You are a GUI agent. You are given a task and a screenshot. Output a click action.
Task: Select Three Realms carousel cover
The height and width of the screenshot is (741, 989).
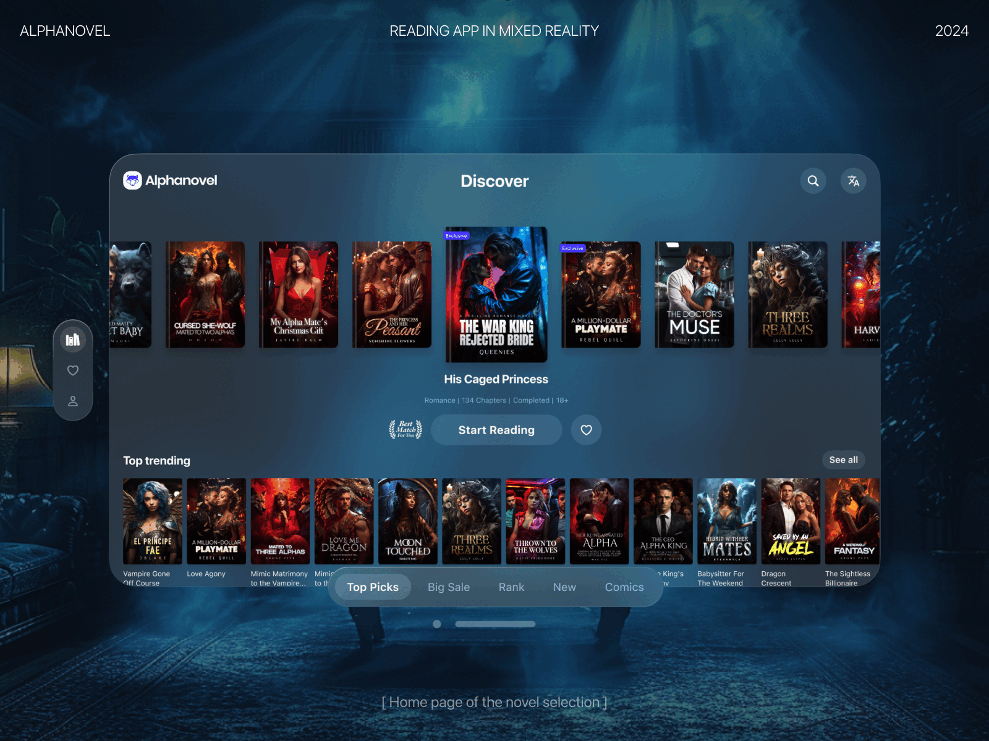point(787,295)
